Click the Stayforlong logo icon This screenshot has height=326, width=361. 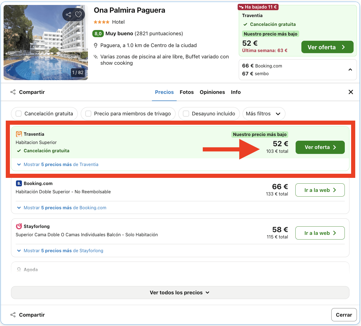point(19,226)
